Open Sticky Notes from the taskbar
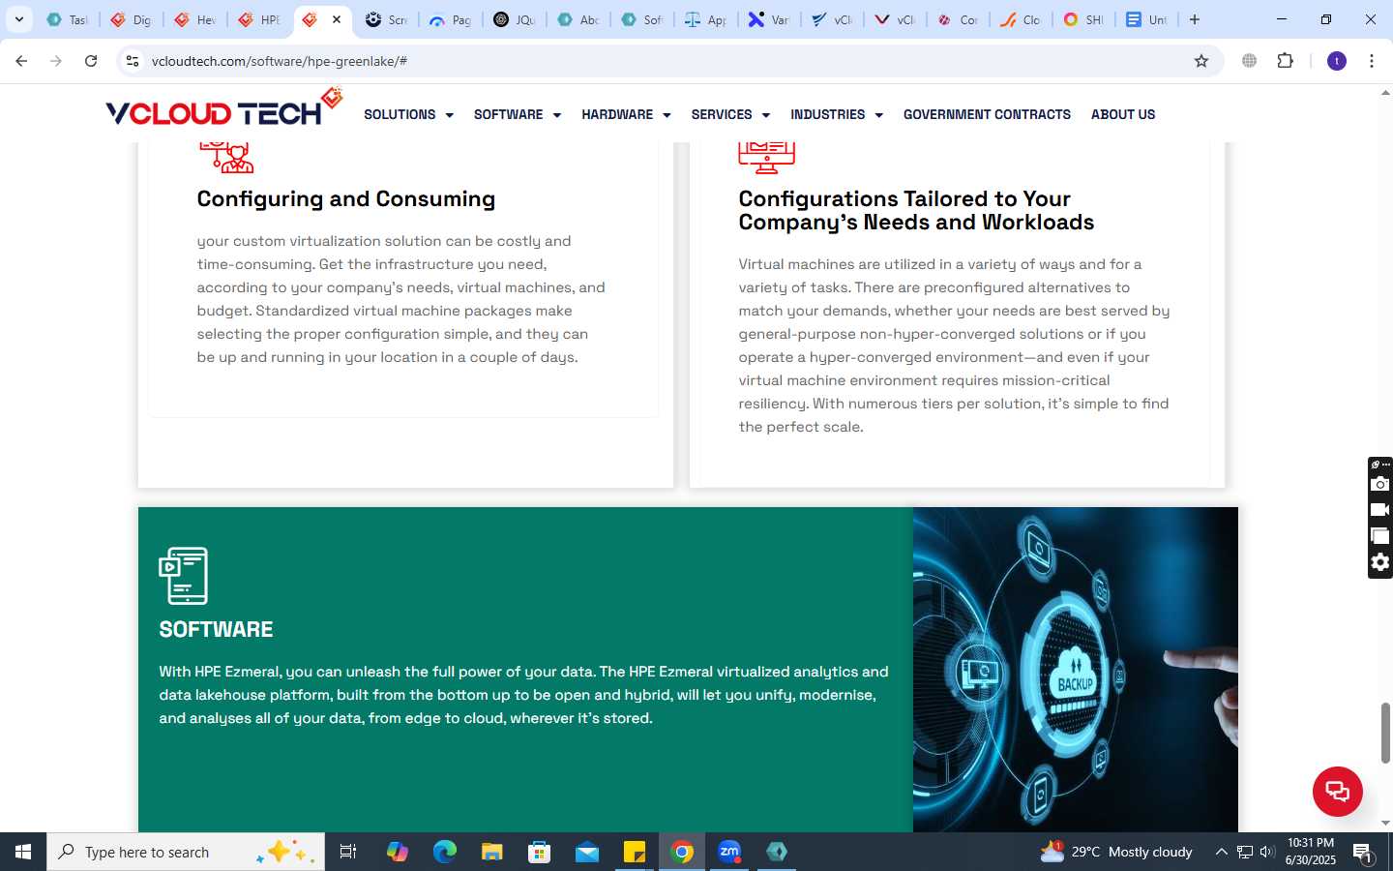The width and height of the screenshot is (1393, 871). pyautogui.click(x=635, y=852)
